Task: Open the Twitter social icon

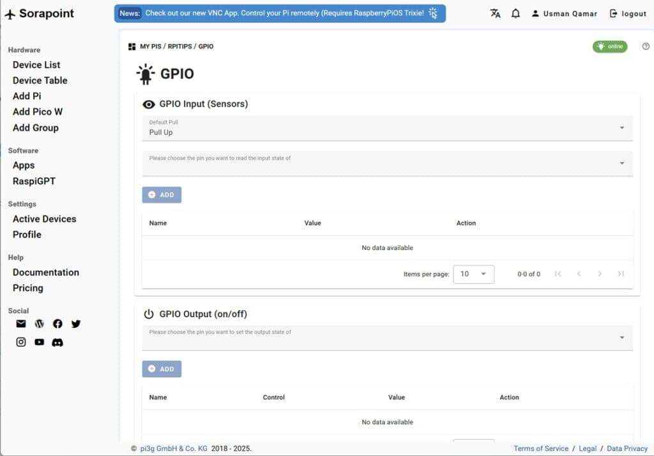Action: 76,324
